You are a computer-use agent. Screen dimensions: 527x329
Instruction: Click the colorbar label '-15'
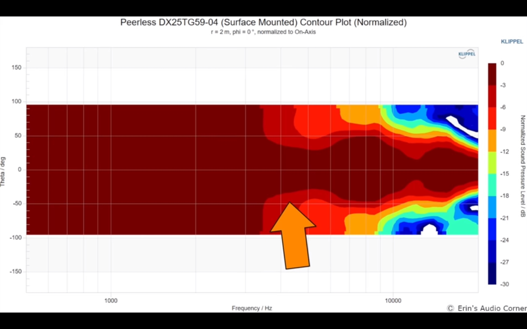pos(504,174)
